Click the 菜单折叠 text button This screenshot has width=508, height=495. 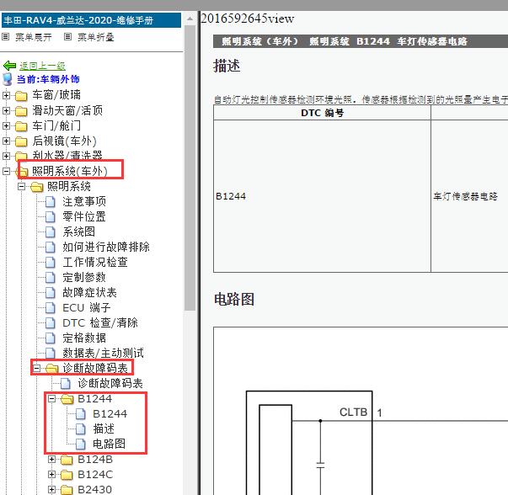[95, 37]
